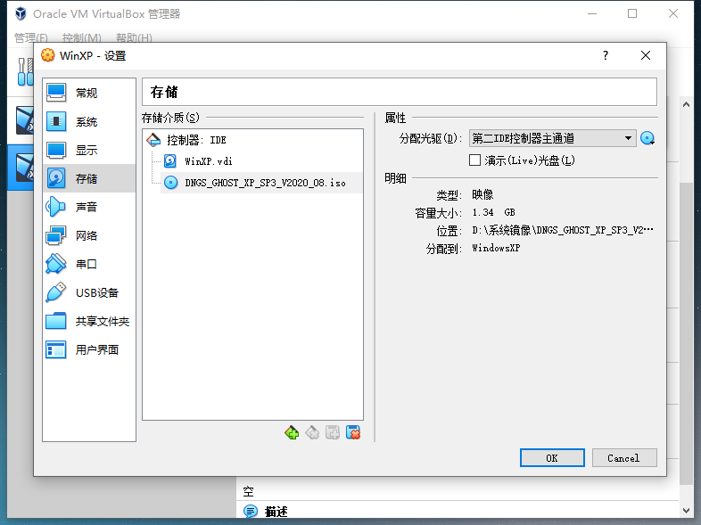Image resolution: width=701 pixels, height=525 pixels.
Task: Click the help question mark in settings title bar
Action: (606, 55)
